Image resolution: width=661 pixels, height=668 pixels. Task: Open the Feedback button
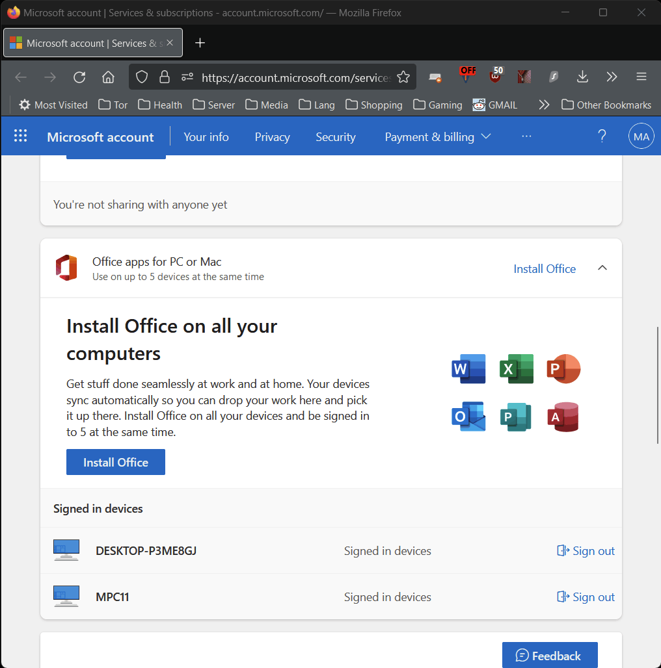(550, 655)
